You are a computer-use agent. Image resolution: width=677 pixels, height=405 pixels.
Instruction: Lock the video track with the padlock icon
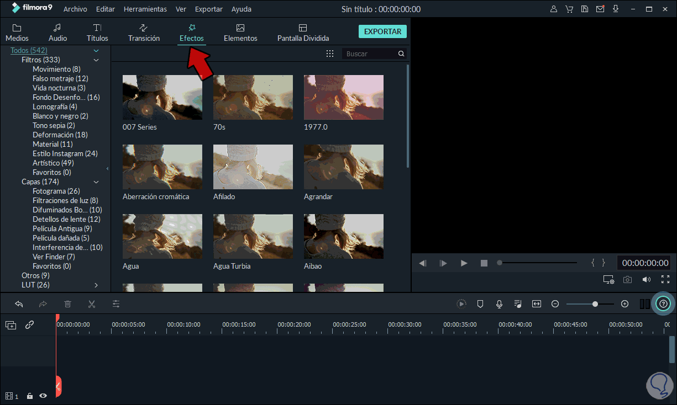tap(29, 396)
